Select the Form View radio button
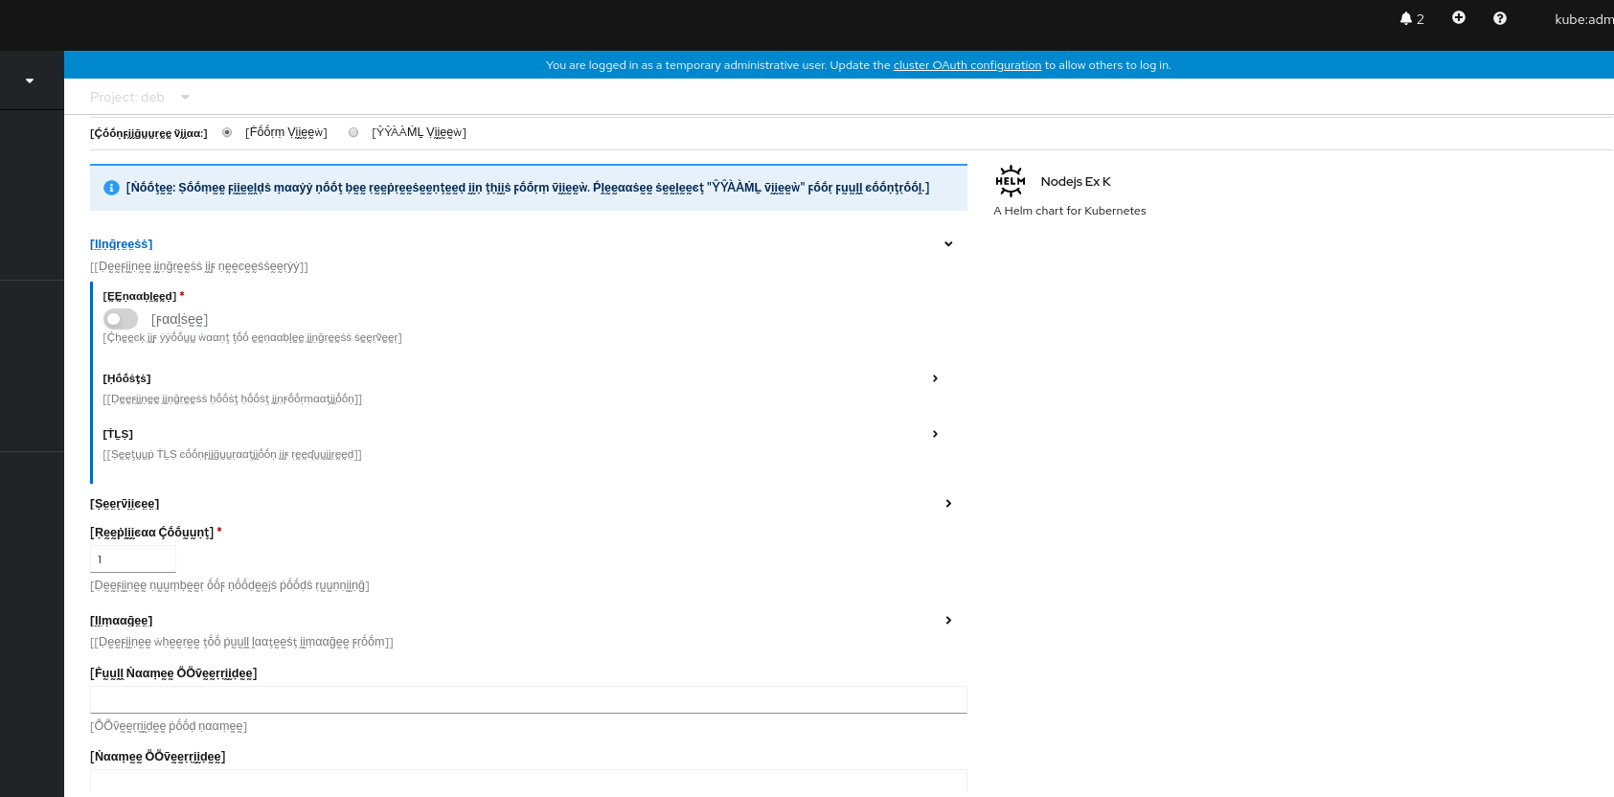1614x797 pixels. [x=227, y=132]
